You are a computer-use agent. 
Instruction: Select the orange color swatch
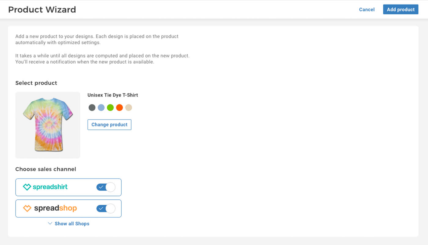120,107
